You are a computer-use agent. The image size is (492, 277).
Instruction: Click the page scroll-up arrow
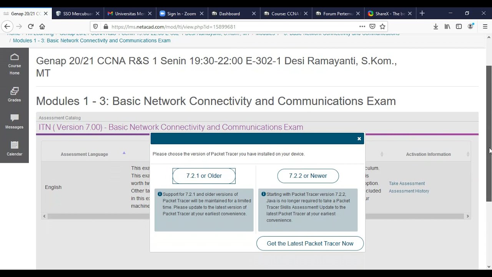coord(489,37)
